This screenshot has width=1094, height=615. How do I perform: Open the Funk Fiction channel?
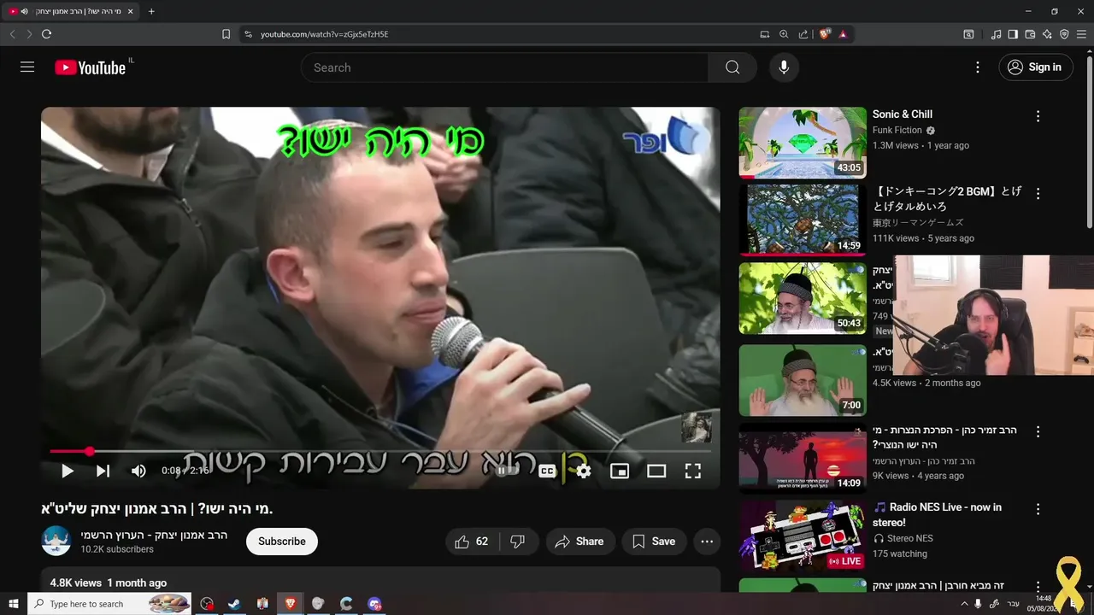tap(897, 131)
